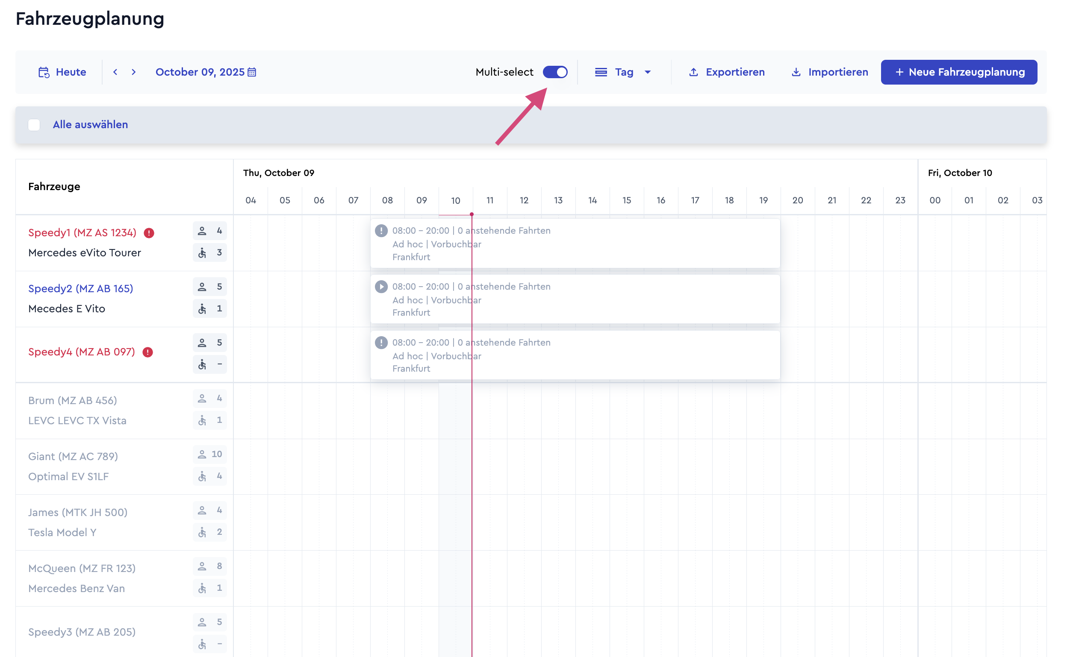Click Speedy1 wheelchair capacity badge
This screenshot has height=657, width=1073.
(210, 253)
